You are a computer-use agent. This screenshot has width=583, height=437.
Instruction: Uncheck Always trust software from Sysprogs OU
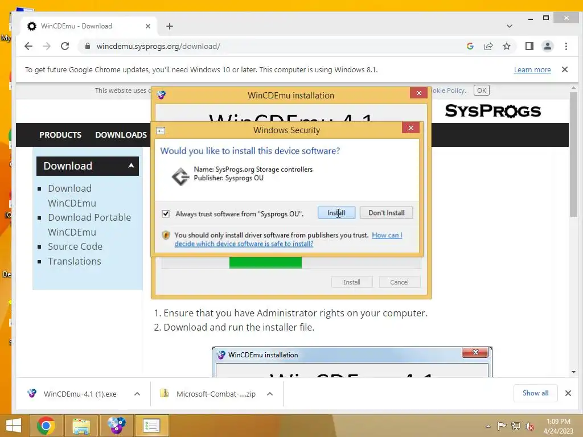click(166, 214)
